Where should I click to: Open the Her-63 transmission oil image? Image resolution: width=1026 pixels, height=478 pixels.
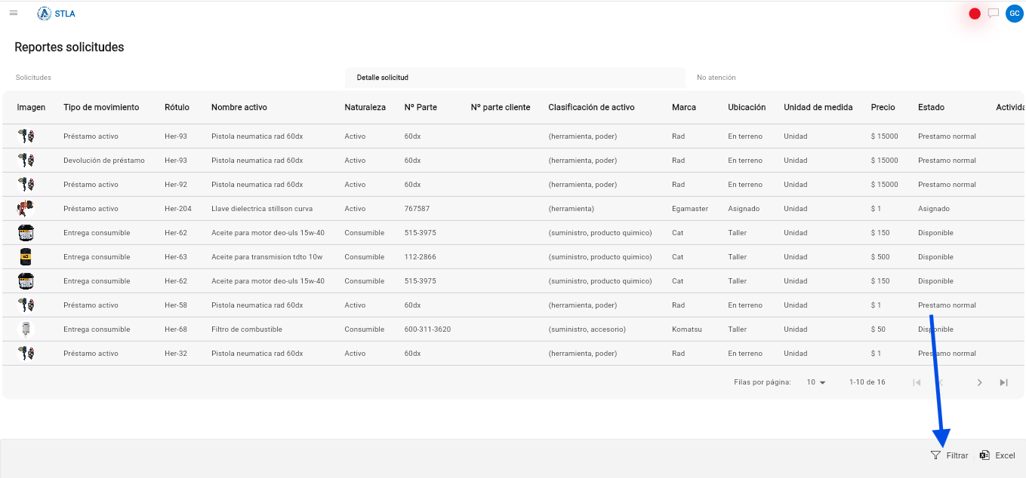pyautogui.click(x=26, y=256)
